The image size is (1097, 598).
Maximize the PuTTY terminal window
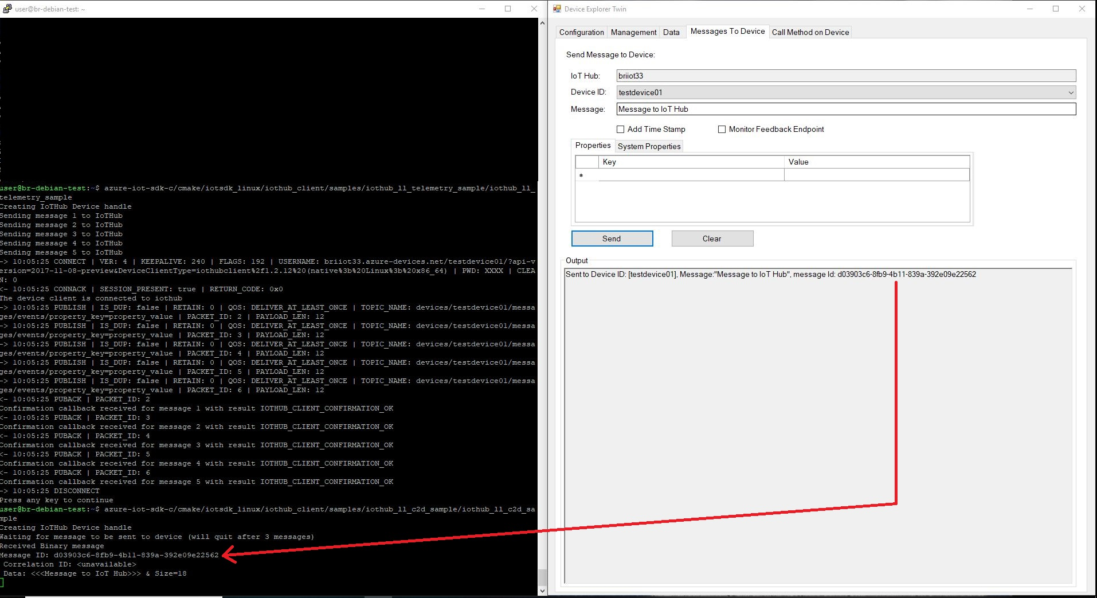click(508, 9)
